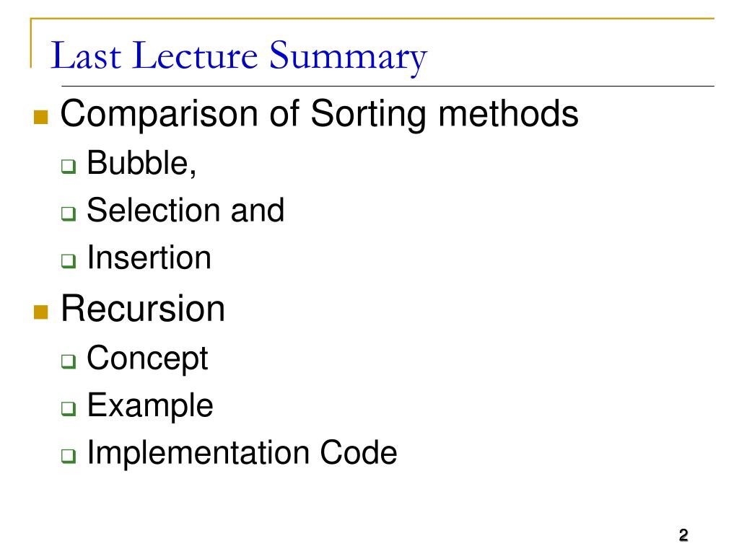
Task: Click the orange bullet beside Recursion
Action: 41,312
